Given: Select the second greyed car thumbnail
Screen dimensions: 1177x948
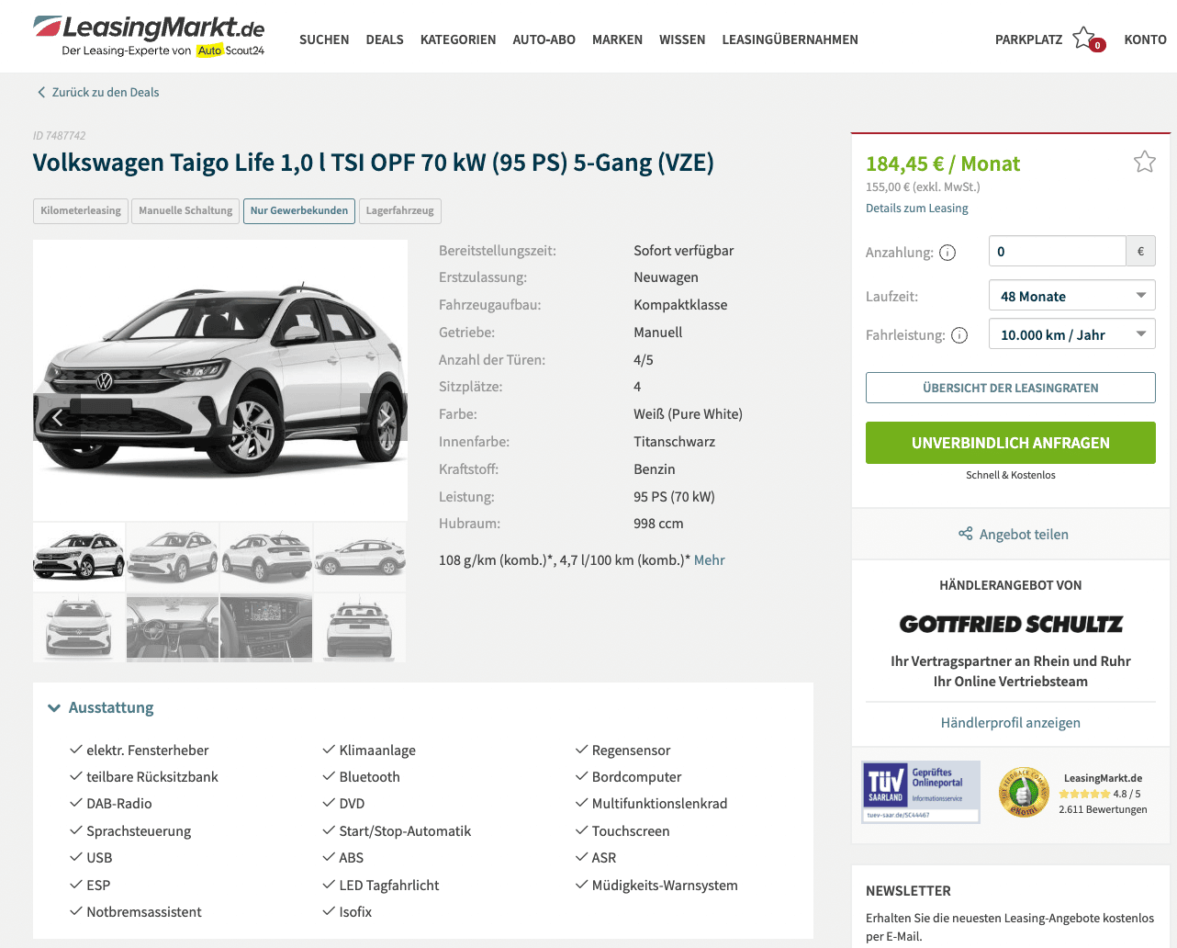Looking at the screenshot, I should [173, 557].
